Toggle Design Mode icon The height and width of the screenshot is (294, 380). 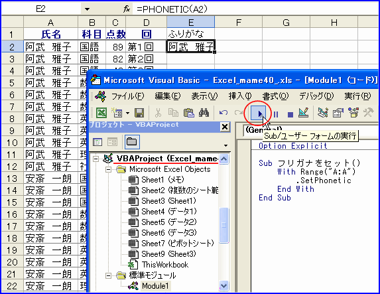[304, 113]
